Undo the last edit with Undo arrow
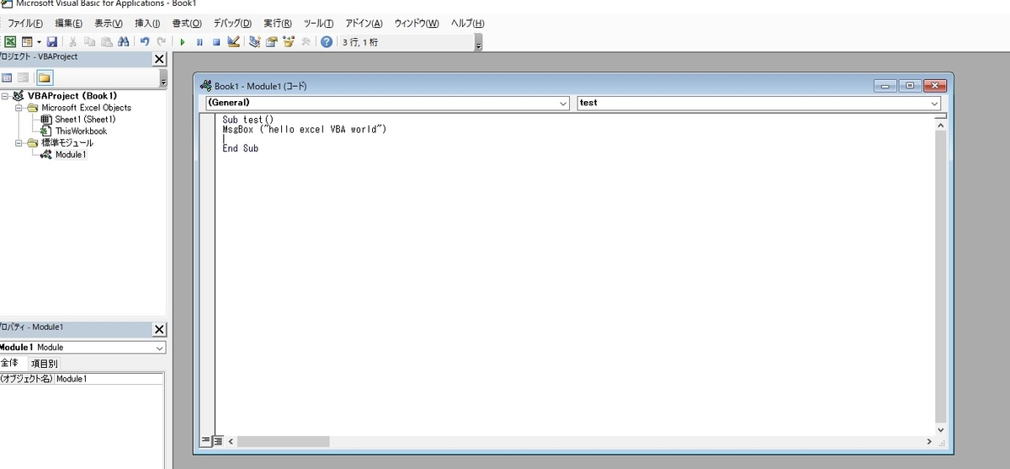The width and height of the screenshot is (1010, 469). (x=145, y=41)
